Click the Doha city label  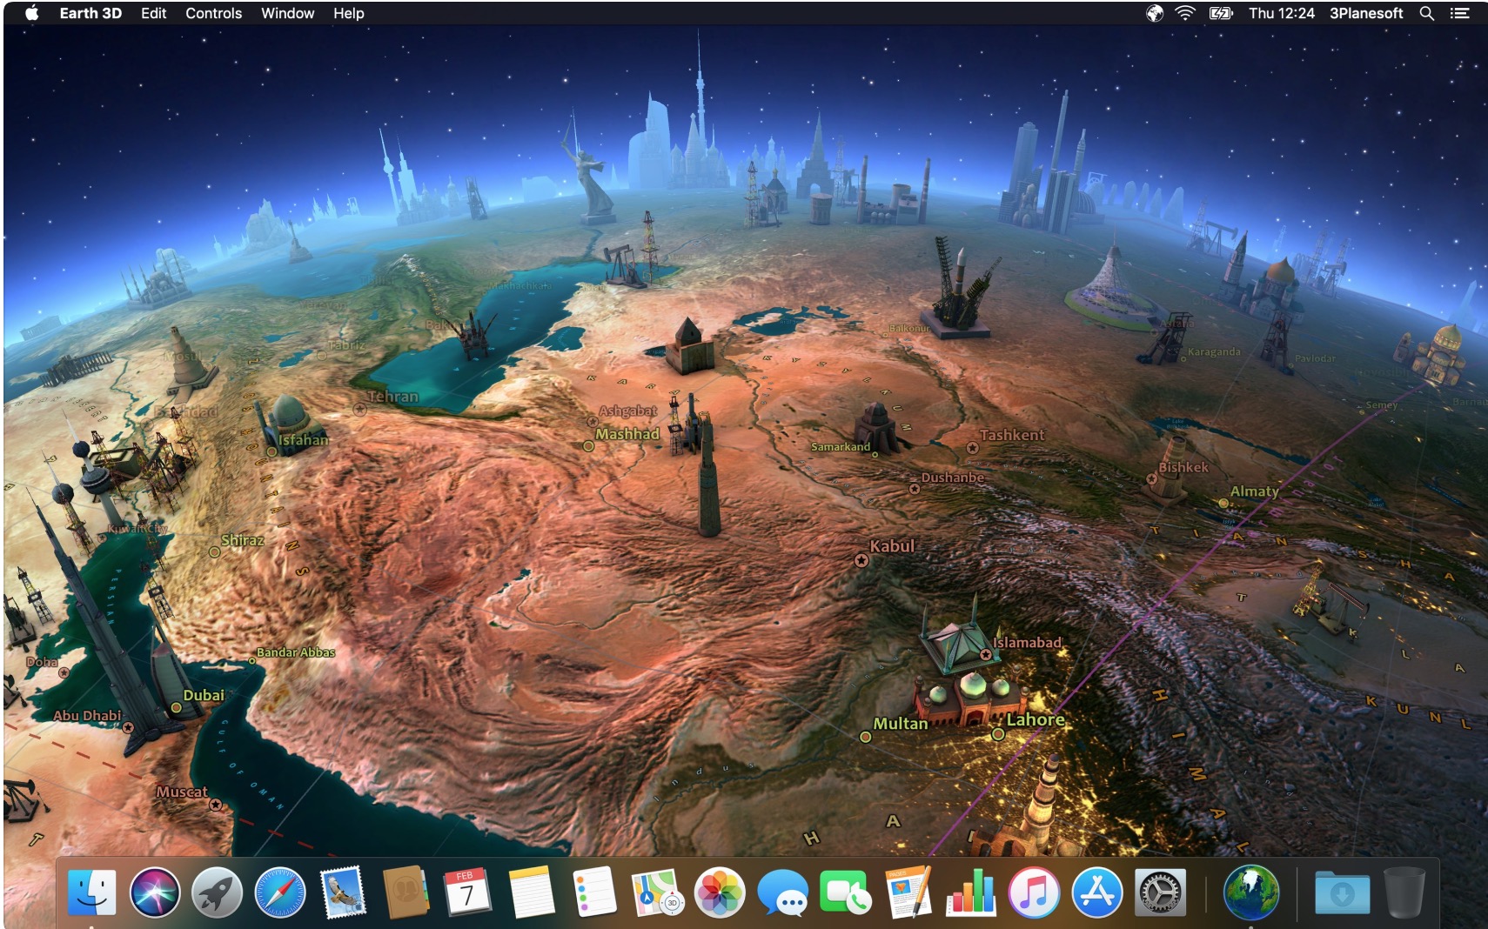42,662
